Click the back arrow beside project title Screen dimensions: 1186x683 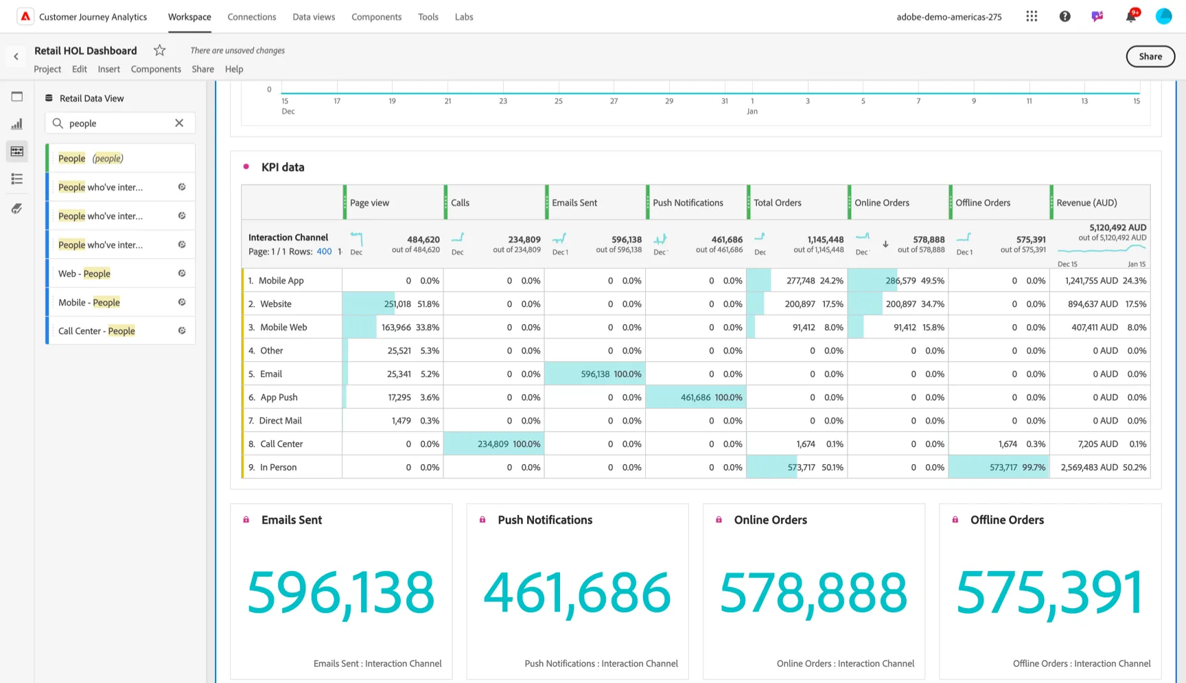(16, 56)
